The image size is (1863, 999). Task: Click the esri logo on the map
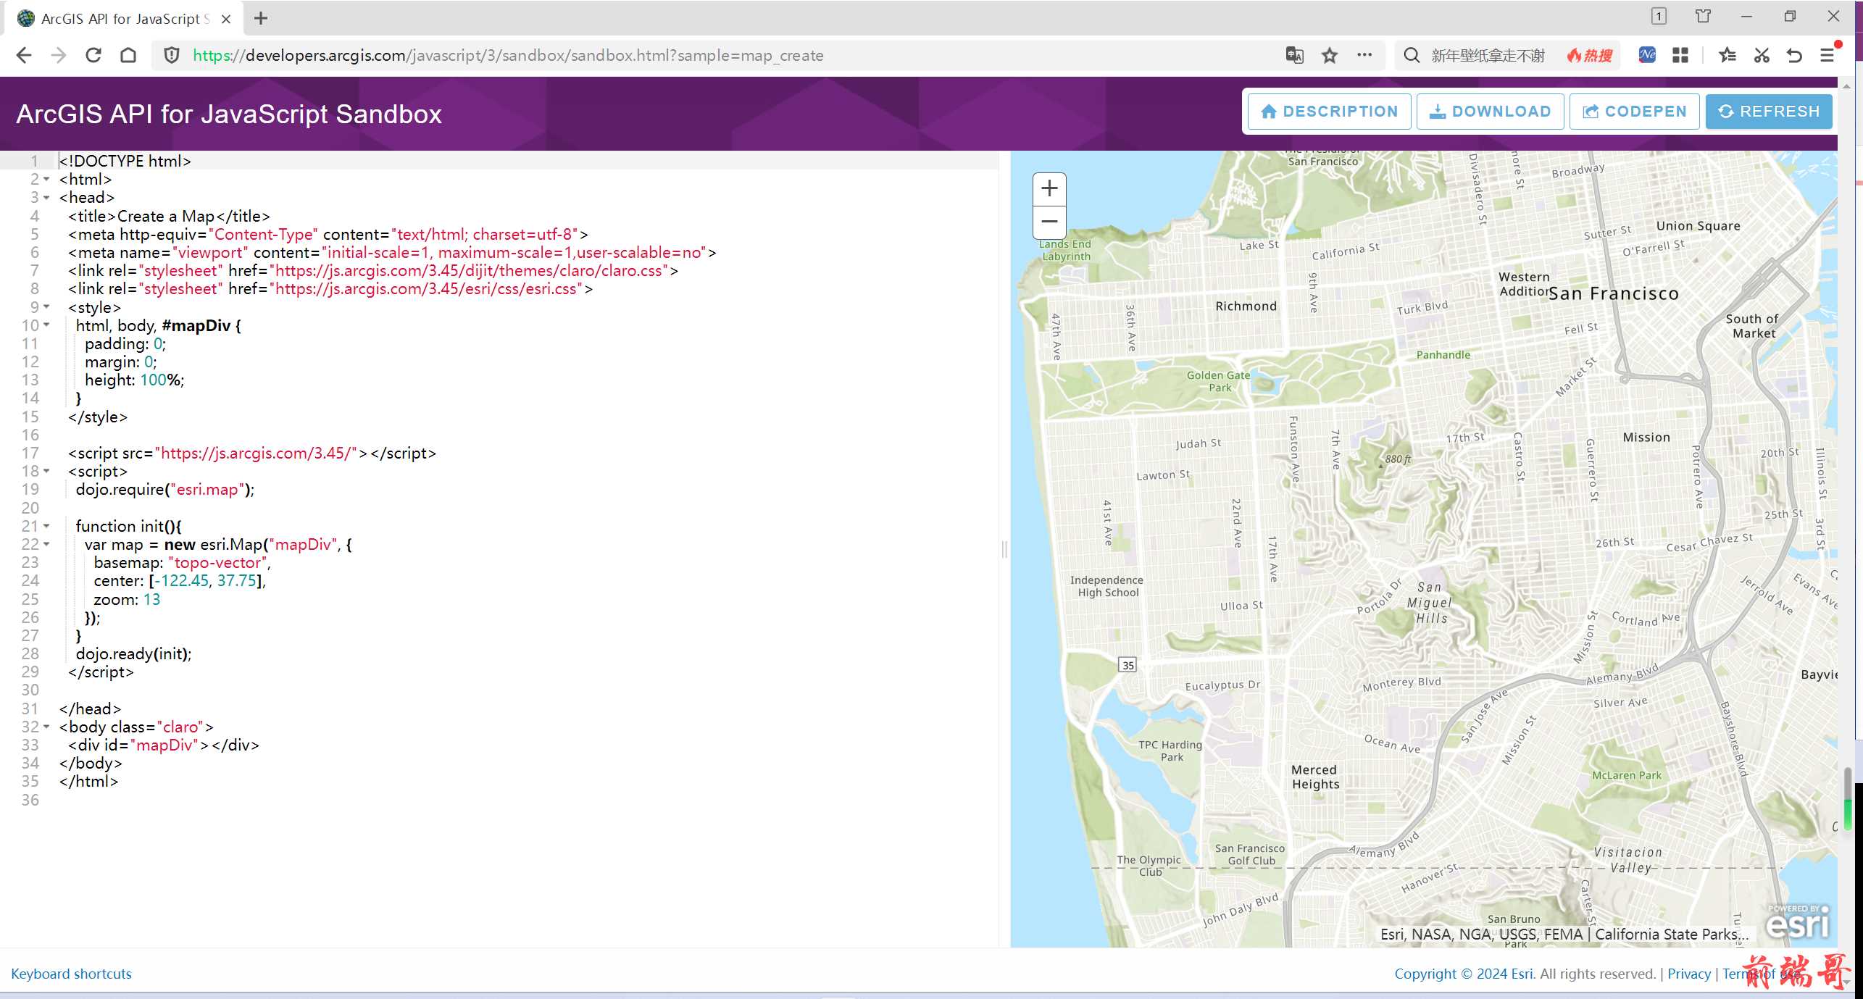[x=1799, y=922]
